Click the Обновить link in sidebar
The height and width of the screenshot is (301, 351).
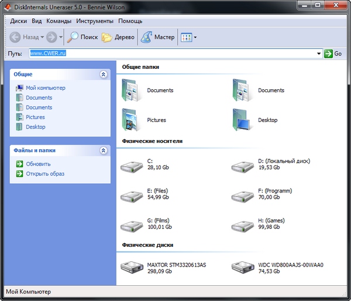(38, 164)
